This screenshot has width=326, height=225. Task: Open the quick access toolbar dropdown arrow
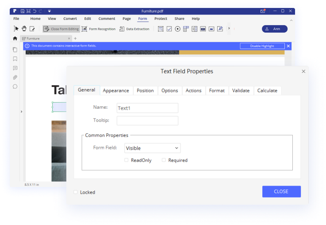(x=49, y=11)
